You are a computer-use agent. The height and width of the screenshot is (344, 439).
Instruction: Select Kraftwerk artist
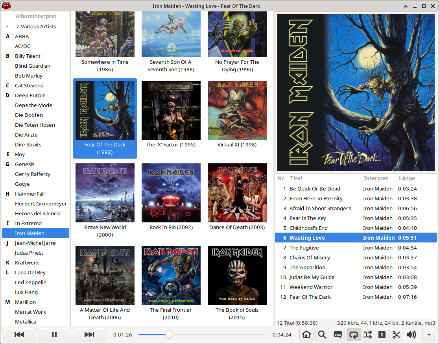(x=35, y=263)
